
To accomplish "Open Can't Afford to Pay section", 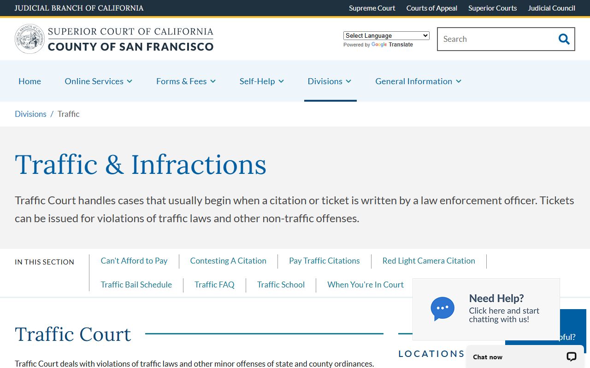I will pyautogui.click(x=134, y=261).
